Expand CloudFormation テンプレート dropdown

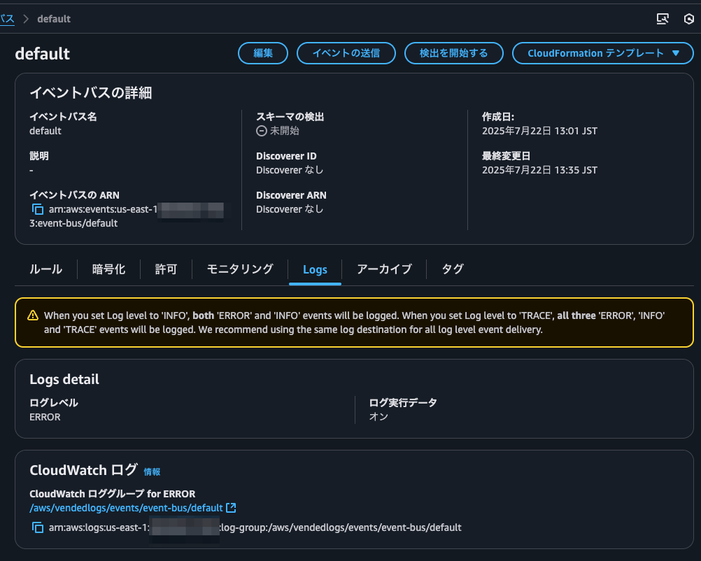point(602,53)
